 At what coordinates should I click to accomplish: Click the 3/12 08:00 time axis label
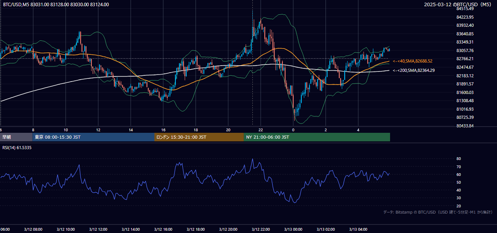click(x=33, y=230)
